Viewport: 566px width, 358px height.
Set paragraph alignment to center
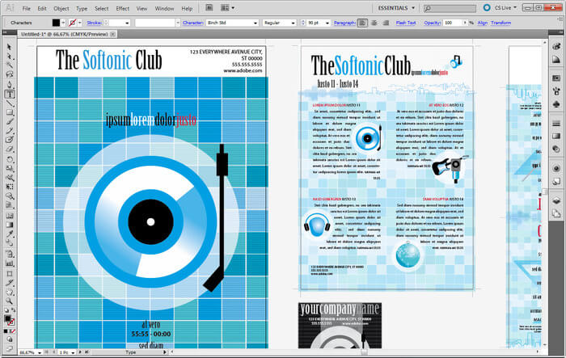coord(374,23)
